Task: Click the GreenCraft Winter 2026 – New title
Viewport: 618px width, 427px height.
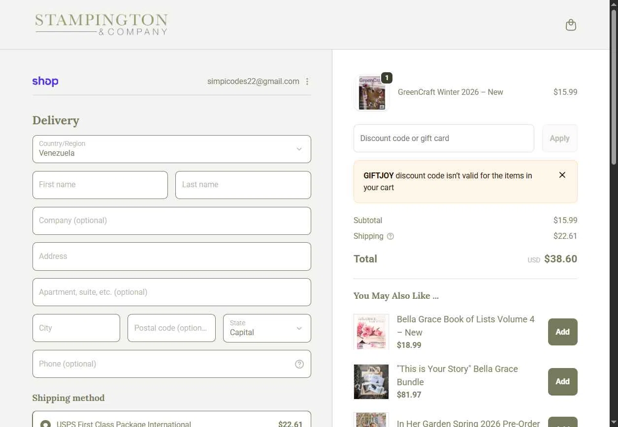Action: click(451, 92)
